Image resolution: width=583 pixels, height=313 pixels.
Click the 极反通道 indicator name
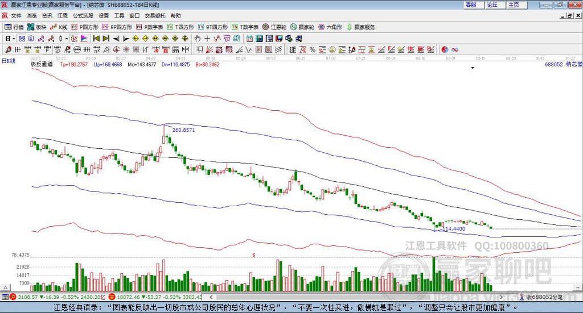pyautogui.click(x=42, y=64)
